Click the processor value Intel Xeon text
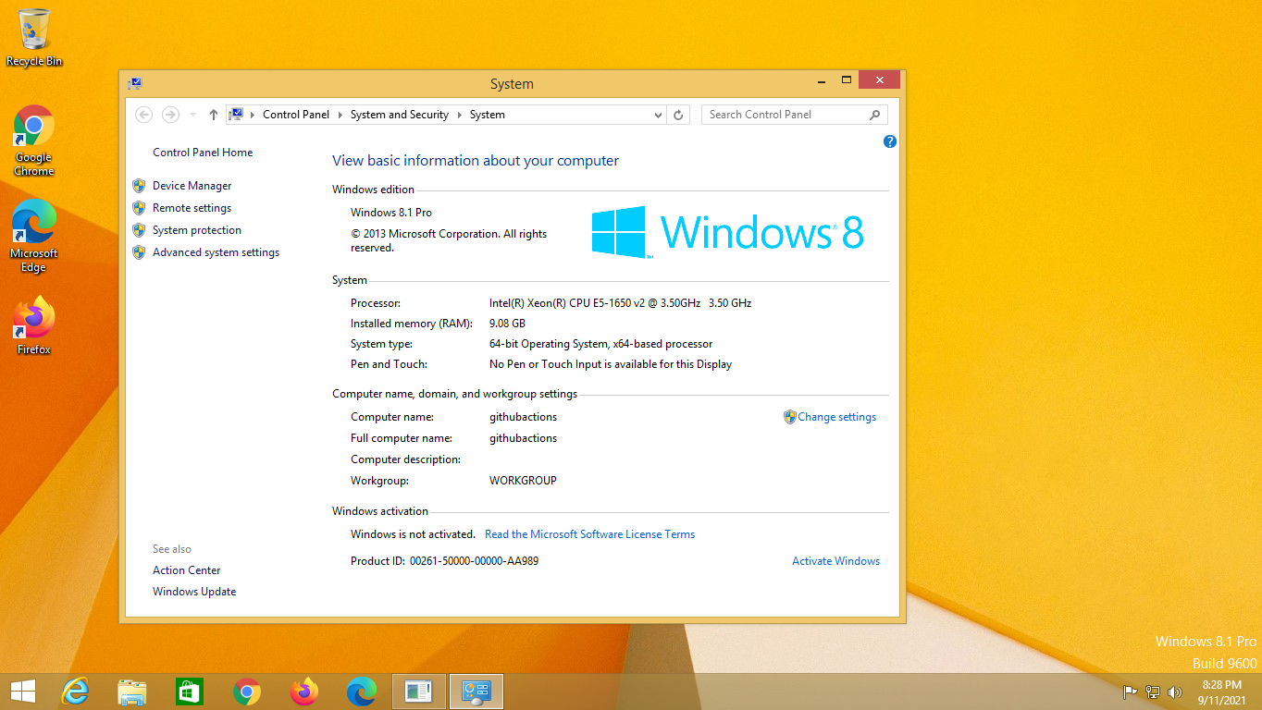 coord(620,303)
